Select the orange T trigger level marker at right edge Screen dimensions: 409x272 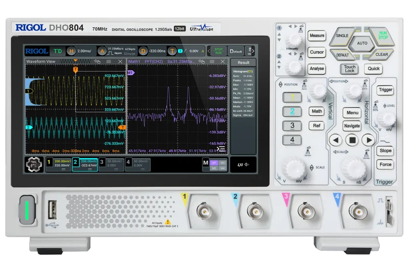coord(122,127)
